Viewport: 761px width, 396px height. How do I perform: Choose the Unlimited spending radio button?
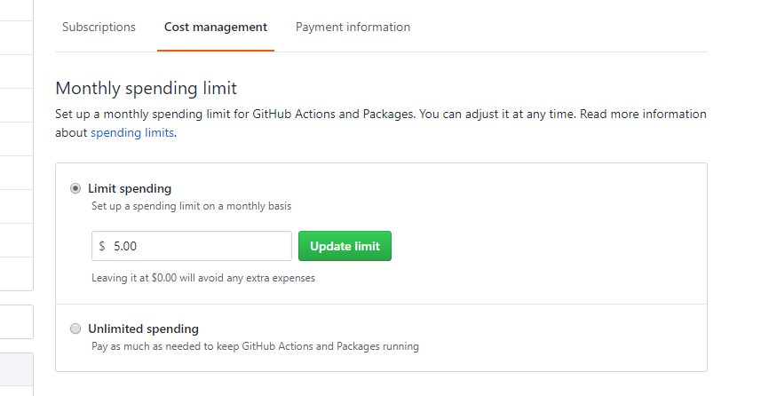pos(75,329)
